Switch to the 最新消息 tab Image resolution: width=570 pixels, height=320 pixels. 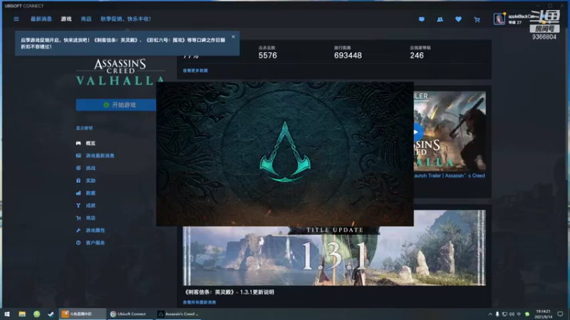41,19
